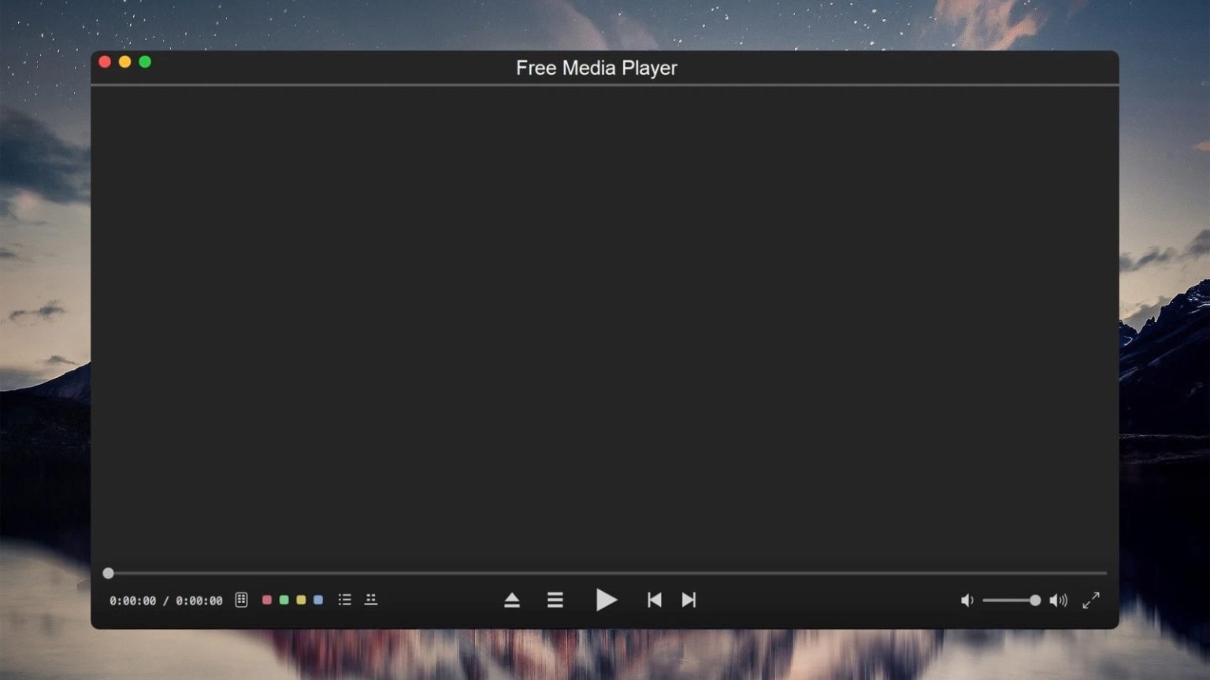Open the playback queue menu icon
Viewport: 1210px width, 680px height.
point(555,600)
